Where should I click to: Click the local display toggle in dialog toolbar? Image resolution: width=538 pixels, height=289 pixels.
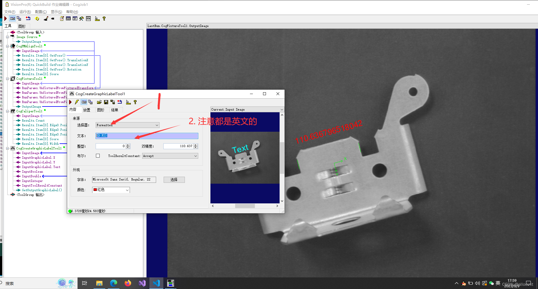coord(84,102)
